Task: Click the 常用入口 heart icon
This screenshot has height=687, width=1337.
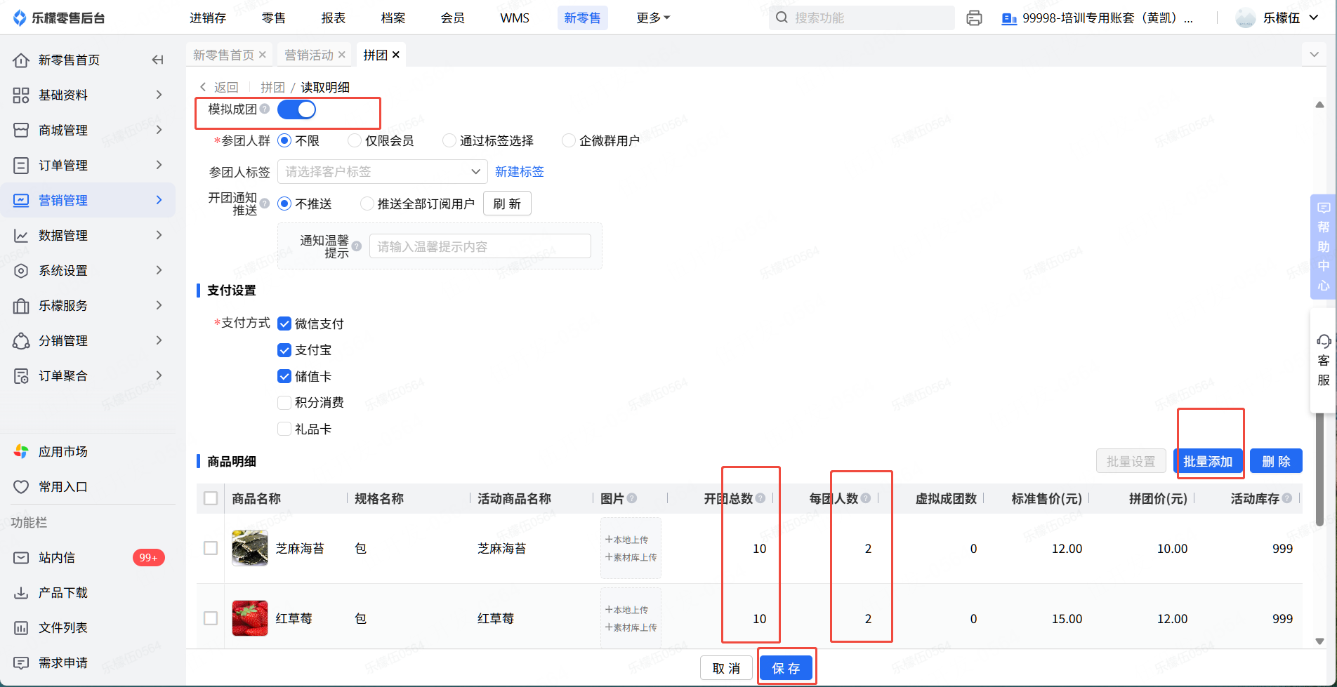Action: (21, 487)
